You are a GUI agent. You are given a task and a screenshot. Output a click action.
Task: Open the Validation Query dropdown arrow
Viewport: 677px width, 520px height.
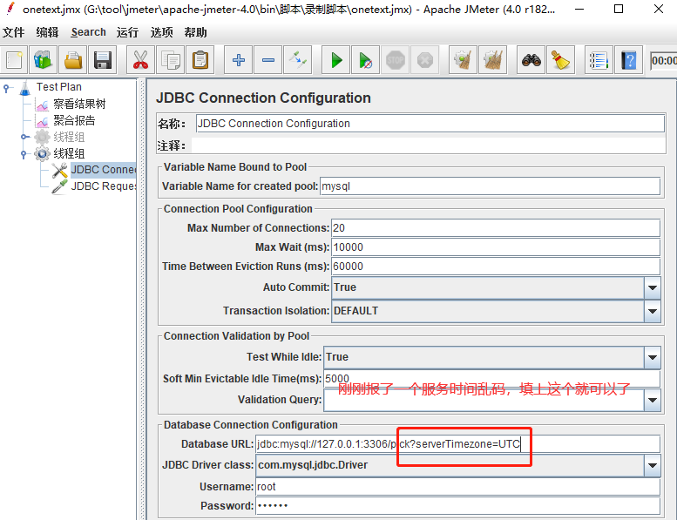[x=653, y=400]
